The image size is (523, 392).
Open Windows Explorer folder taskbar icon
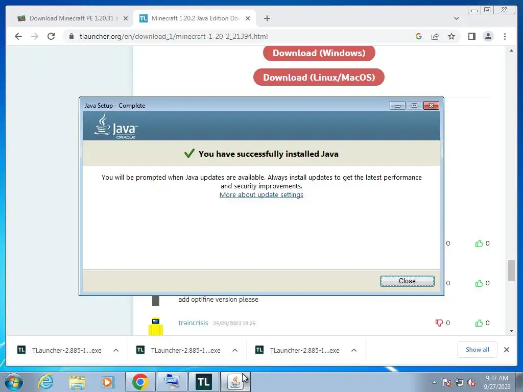pos(78,382)
